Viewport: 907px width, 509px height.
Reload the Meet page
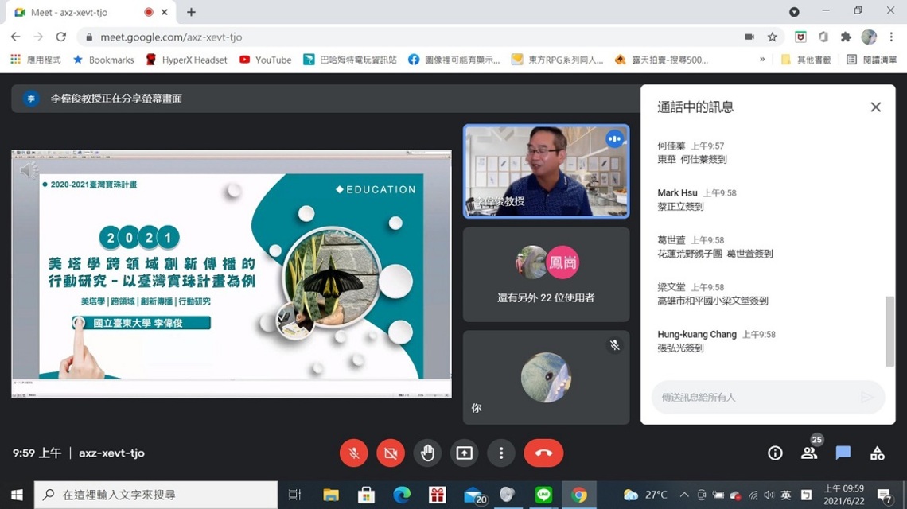(60, 37)
